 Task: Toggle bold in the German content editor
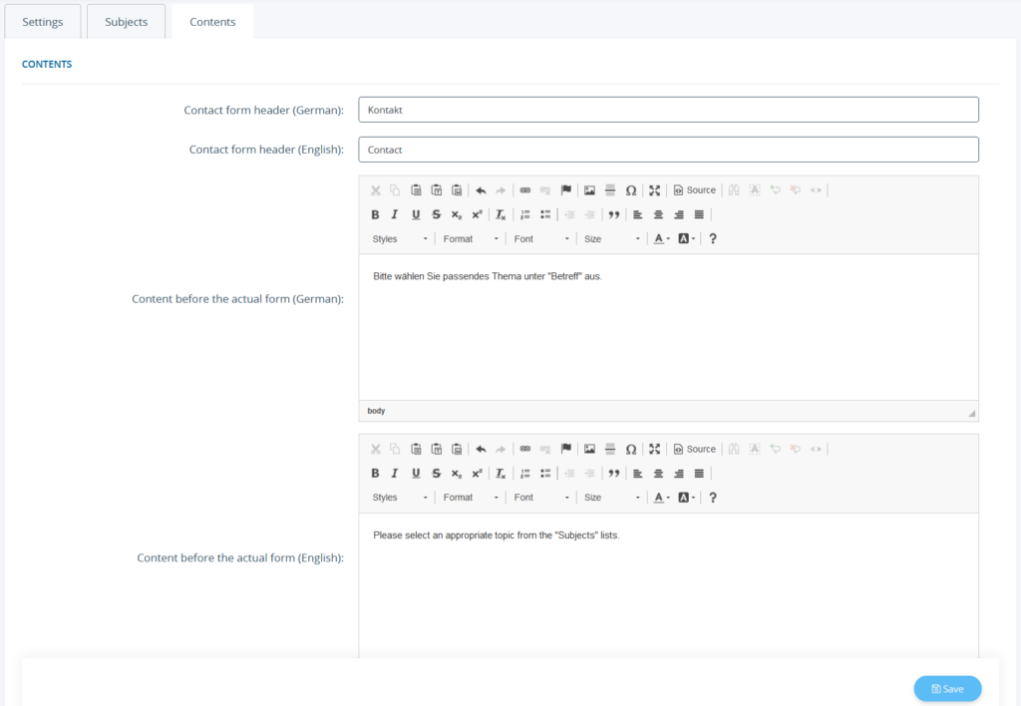coord(376,214)
